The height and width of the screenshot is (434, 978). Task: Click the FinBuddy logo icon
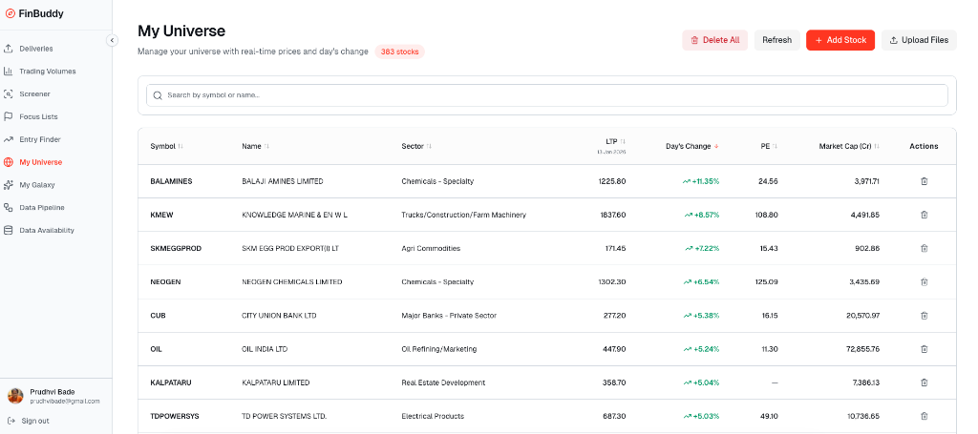[x=11, y=13]
